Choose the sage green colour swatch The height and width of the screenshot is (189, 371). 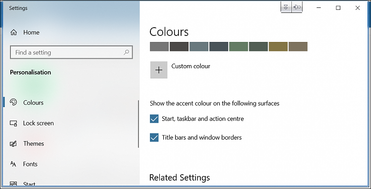click(x=238, y=46)
